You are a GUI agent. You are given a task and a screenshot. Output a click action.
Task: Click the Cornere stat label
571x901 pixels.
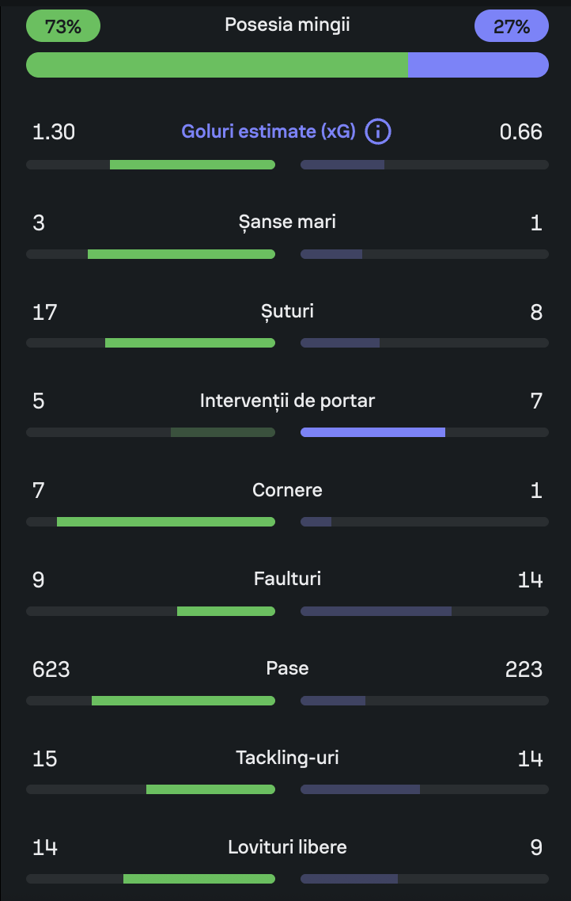[x=287, y=490]
